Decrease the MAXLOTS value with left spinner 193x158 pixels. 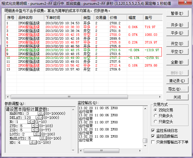coord(42,138)
